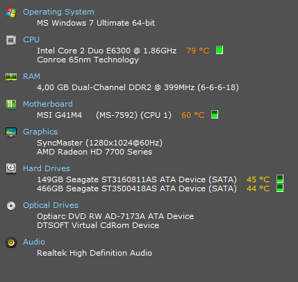Click the Graphics monitor icon
Viewport: 298px width, 282px height.
tap(11, 132)
